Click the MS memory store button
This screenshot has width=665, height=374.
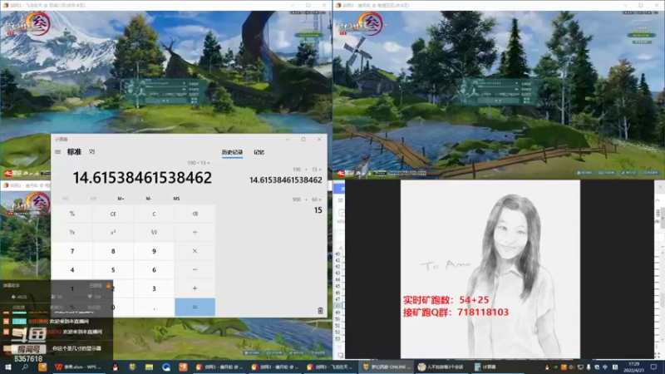176,199
